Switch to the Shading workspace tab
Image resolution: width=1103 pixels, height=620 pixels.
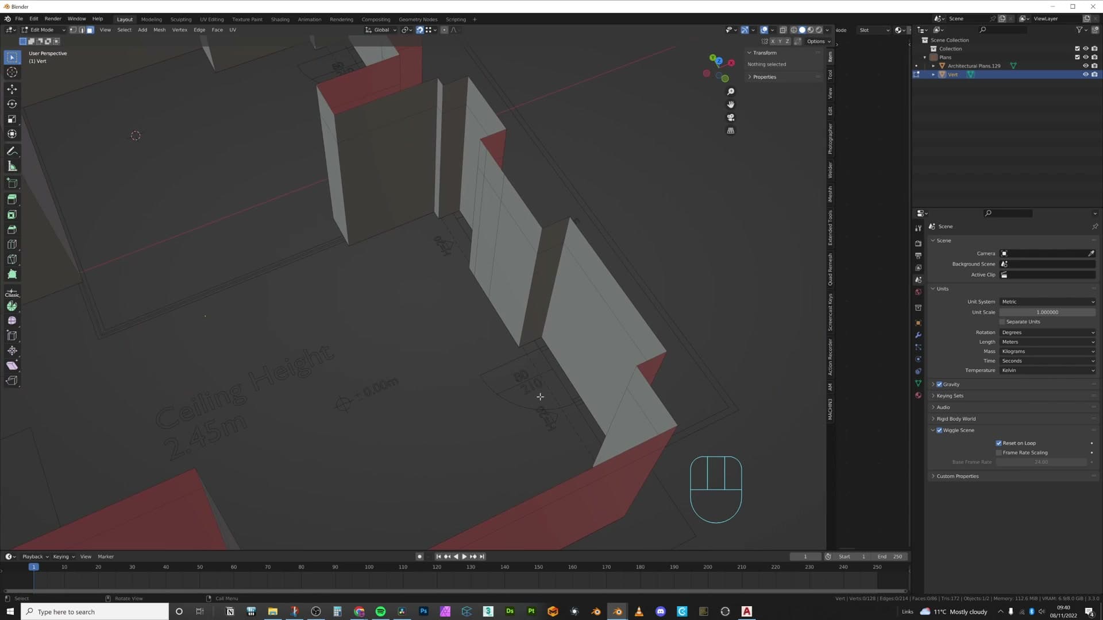click(x=280, y=20)
